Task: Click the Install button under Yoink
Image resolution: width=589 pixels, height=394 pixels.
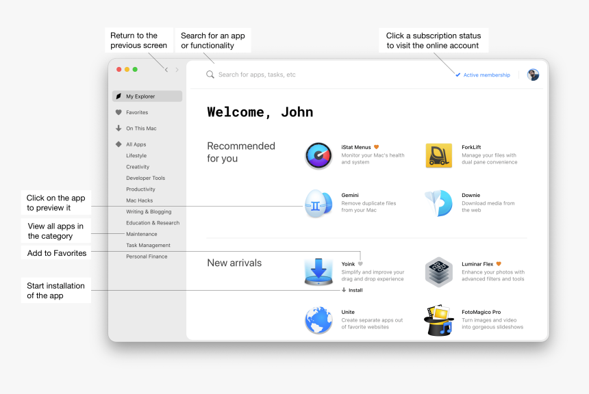Action: coord(352,290)
